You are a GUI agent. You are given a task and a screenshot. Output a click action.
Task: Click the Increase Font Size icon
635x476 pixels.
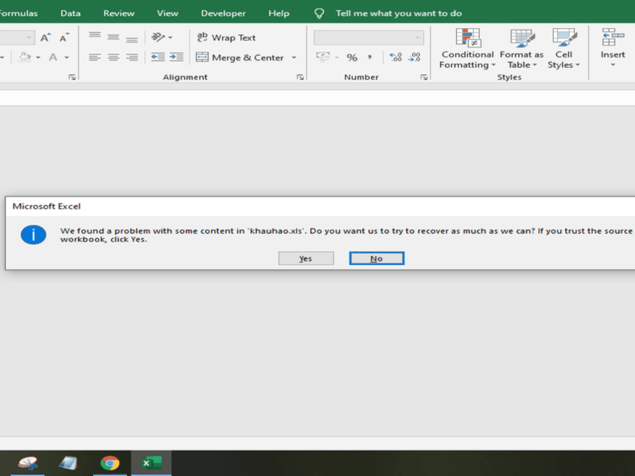(x=45, y=38)
